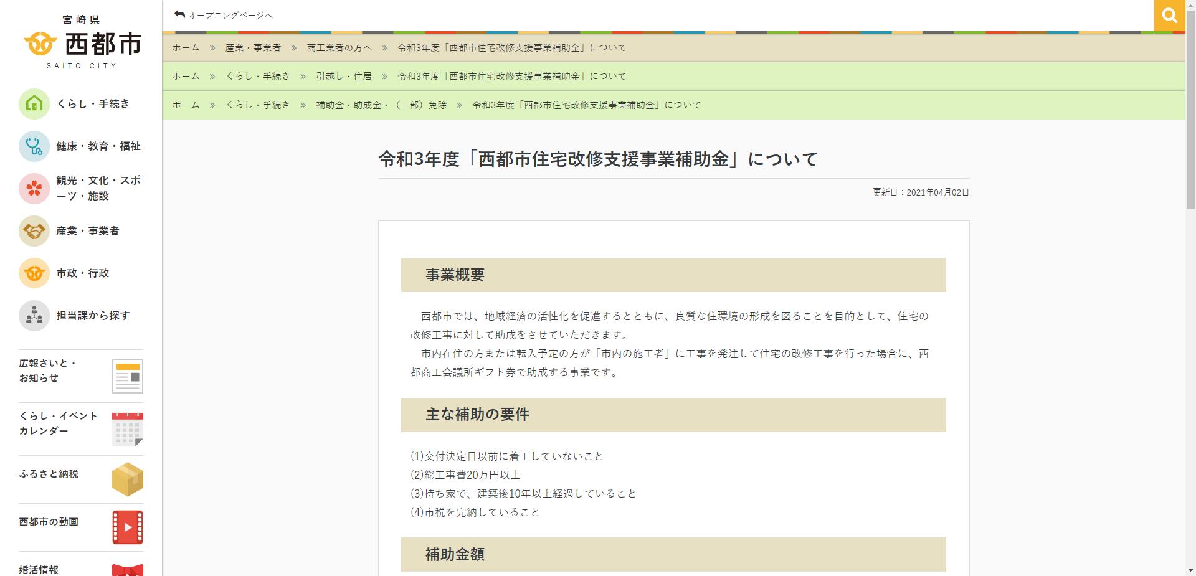Select the handshake icon for 産業・事業者
Viewport: 1196px width, 576px height.
(34, 230)
